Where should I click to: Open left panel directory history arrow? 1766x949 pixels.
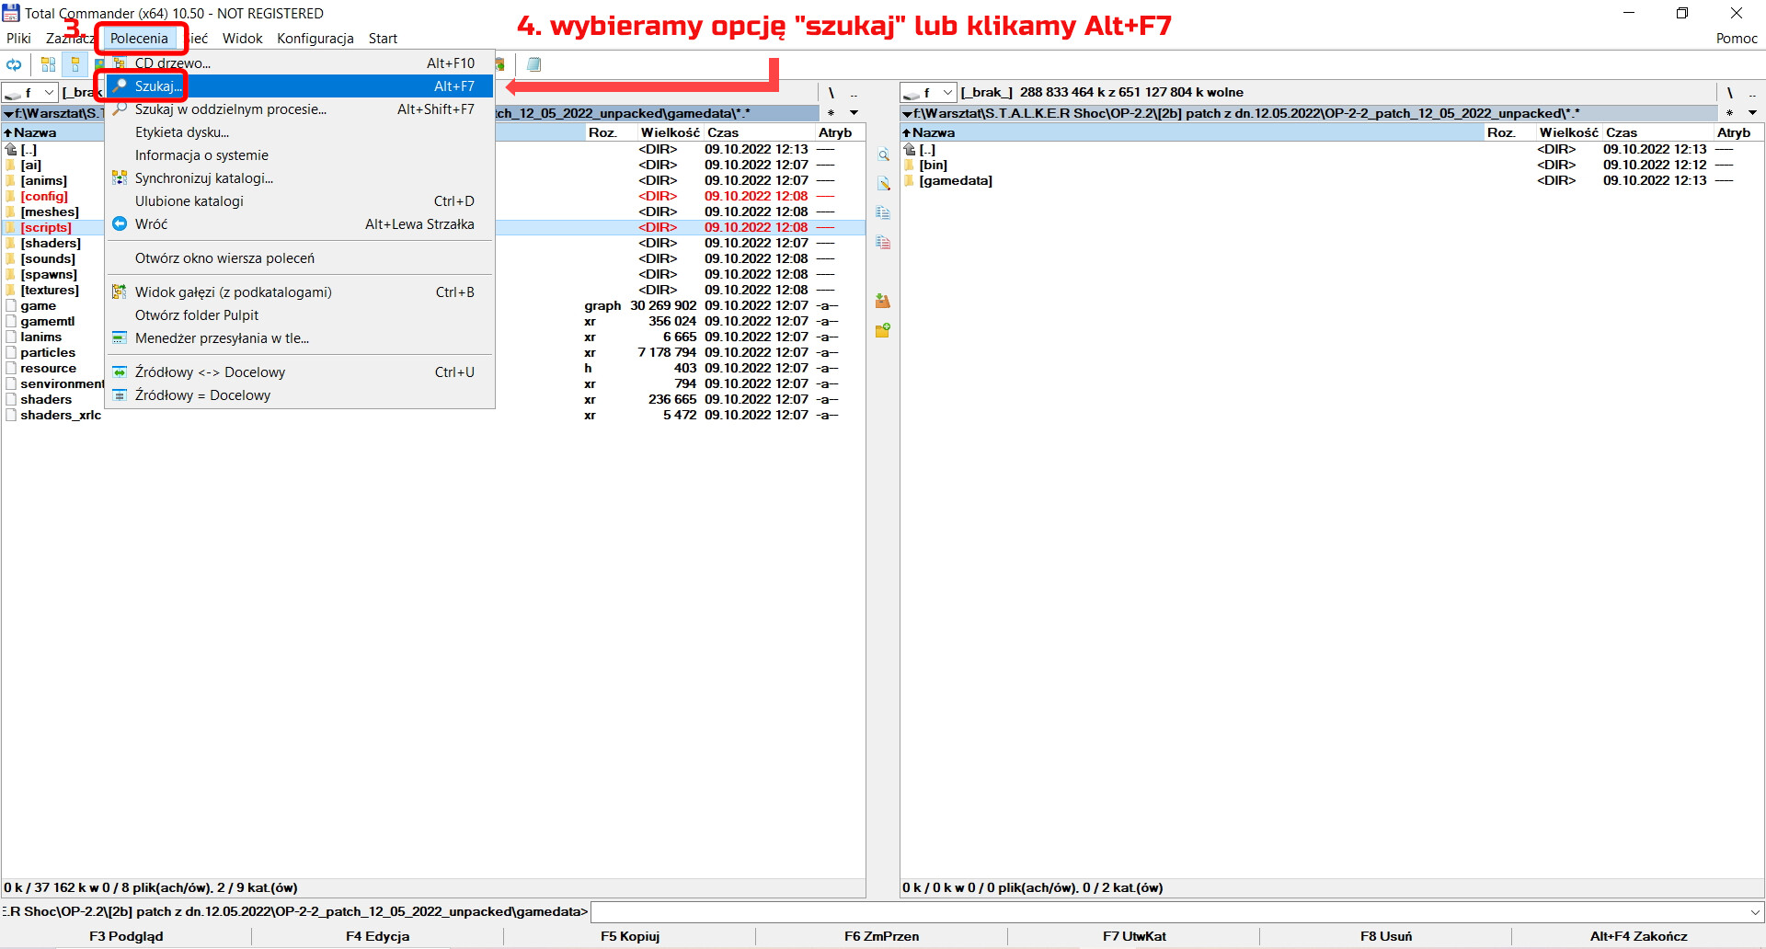pos(854,113)
